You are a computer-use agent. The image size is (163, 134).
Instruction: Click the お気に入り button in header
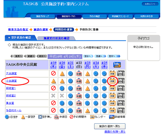click(150, 4)
